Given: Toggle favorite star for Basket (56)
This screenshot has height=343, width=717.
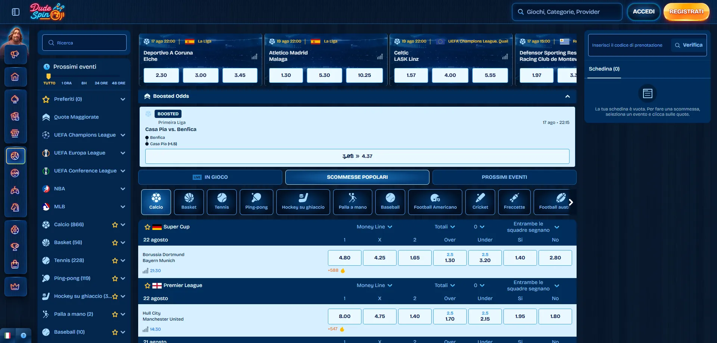Looking at the screenshot, I should pyautogui.click(x=115, y=243).
